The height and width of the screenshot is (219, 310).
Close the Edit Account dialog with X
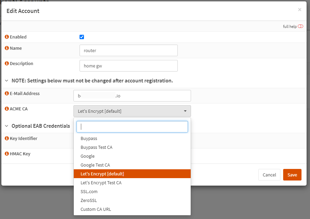[x=299, y=10]
